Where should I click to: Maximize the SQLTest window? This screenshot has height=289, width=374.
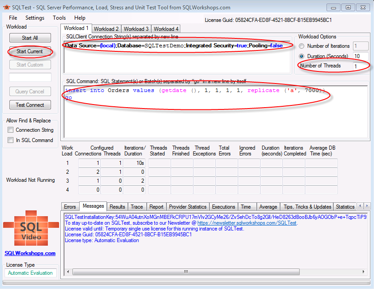pyautogui.click(x=348, y=8)
